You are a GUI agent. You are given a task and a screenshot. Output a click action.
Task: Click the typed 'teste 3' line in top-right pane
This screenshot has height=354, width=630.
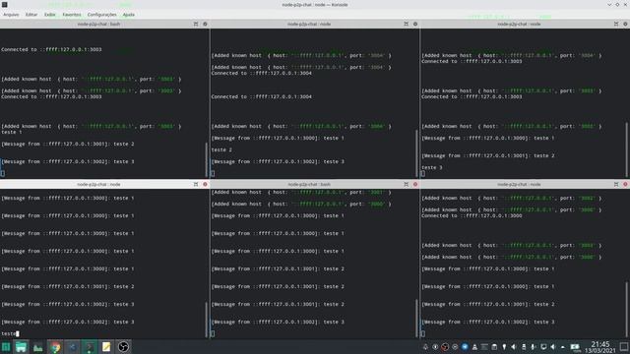pos(431,167)
